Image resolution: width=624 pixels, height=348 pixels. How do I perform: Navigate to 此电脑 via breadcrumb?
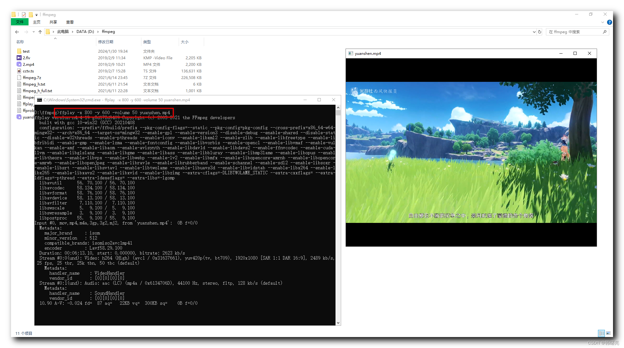tap(64, 32)
